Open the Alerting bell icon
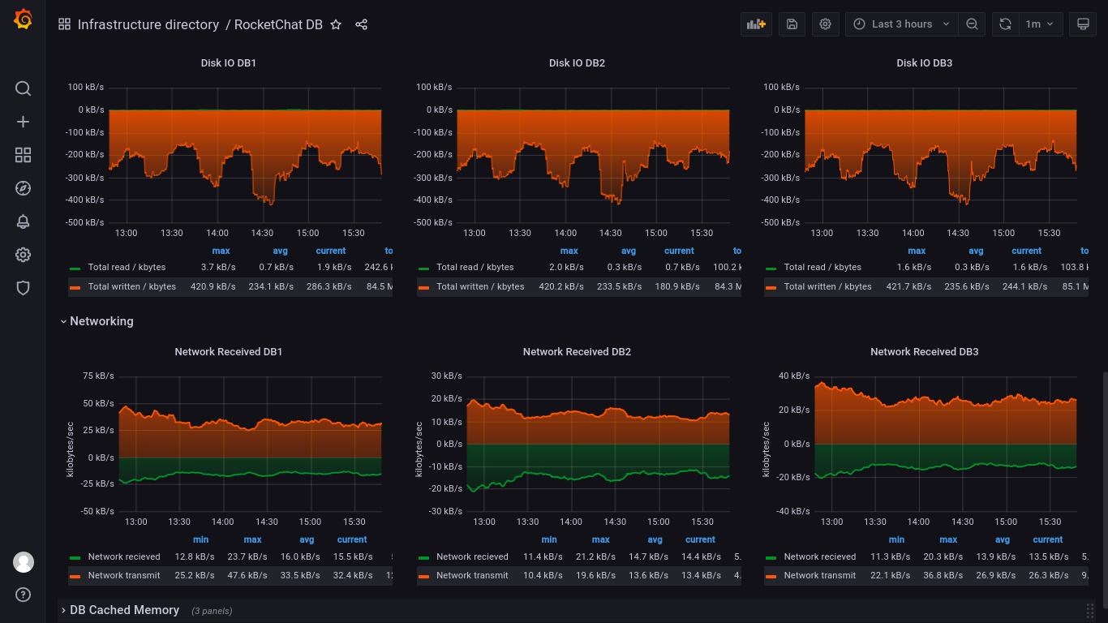 tap(23, 221)
